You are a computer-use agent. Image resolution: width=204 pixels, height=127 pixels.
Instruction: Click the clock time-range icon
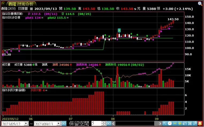pos(170,123)
